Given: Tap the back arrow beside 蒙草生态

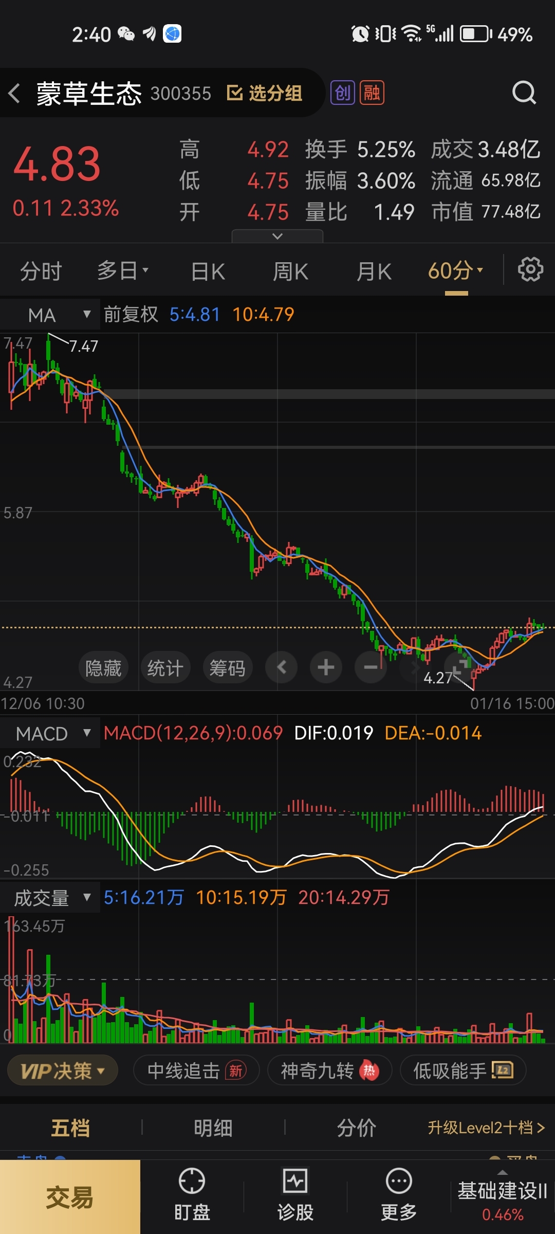Looking at the screenshot, I should pos(14,94).
